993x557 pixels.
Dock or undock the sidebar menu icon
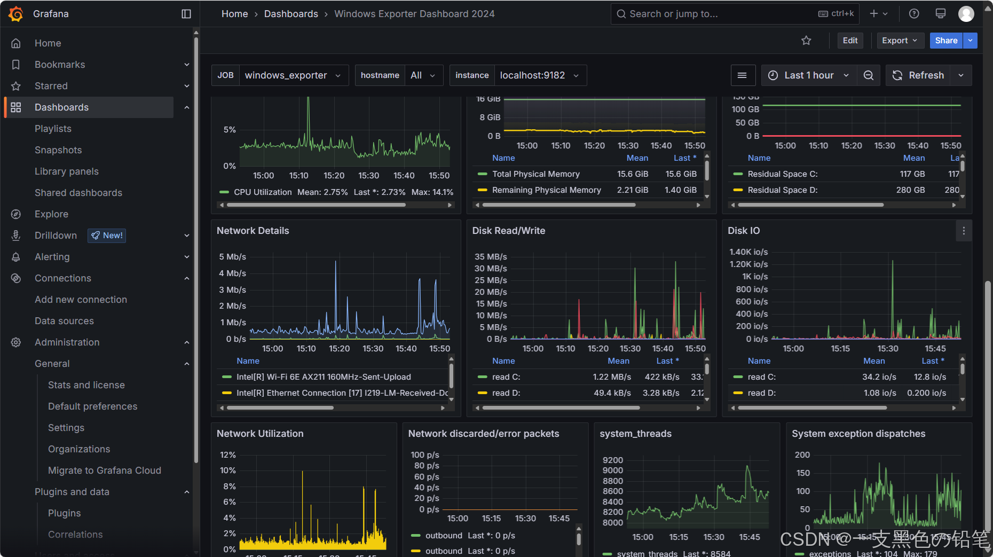[186, 14]
